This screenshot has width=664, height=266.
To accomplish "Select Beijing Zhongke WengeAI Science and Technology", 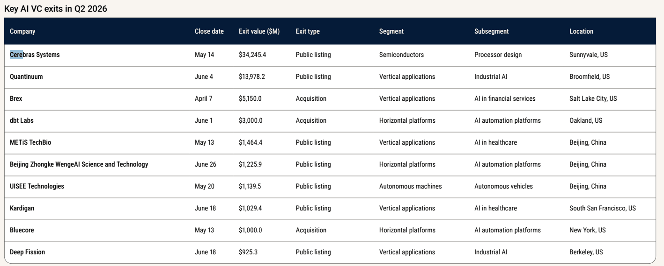I will pos(79,164).
